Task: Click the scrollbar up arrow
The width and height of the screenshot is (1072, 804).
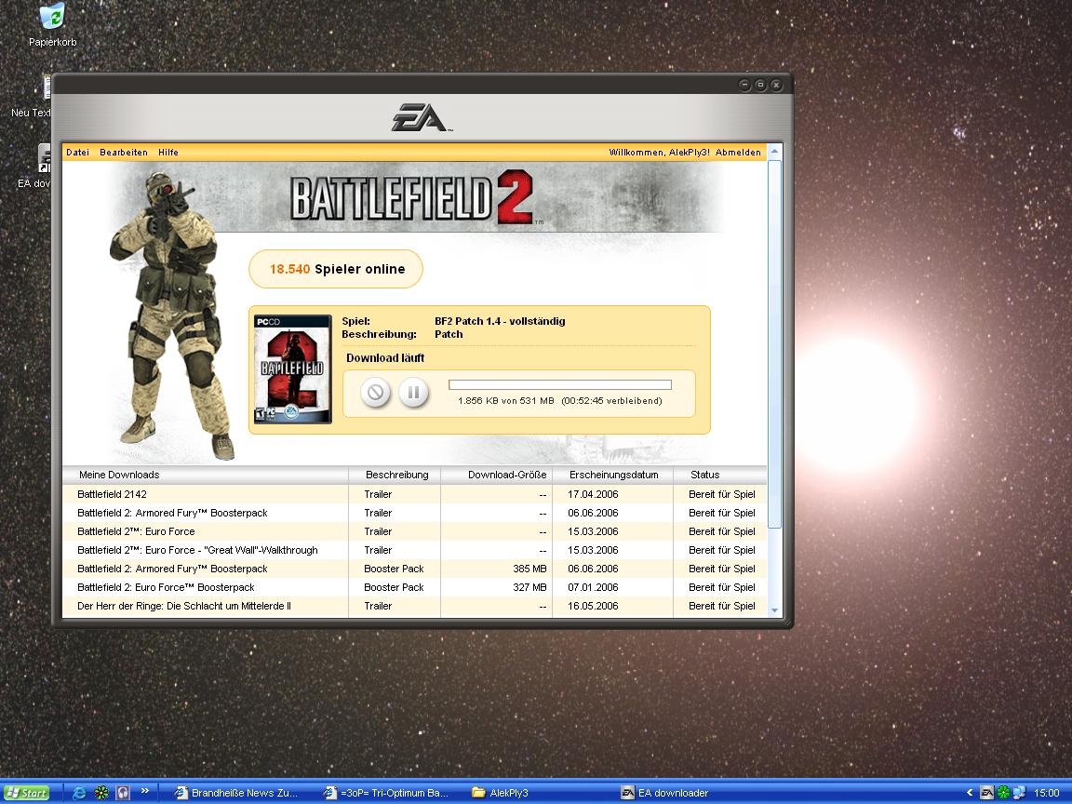Action: coord(774,151)
